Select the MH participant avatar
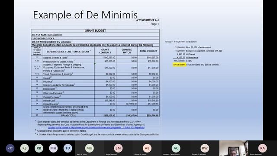 (x=53, y=148)
